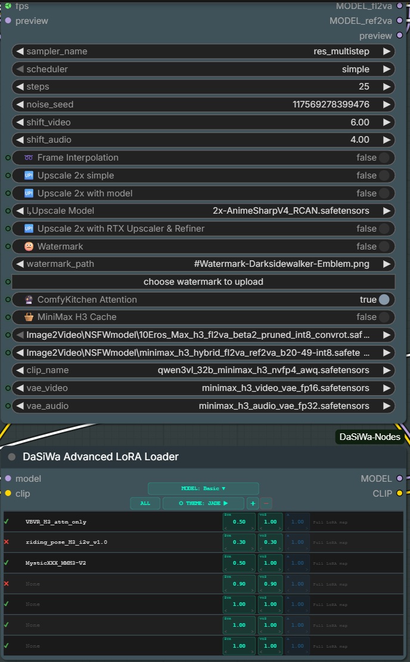
Task: Enable the Upscale 2x with model switch
Action: click(x=384, y=193)
